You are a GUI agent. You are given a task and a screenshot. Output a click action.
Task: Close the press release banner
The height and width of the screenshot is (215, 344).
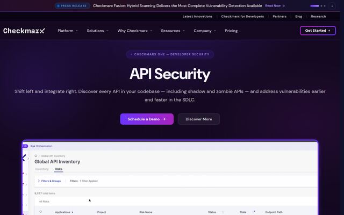tap(332, 6)
